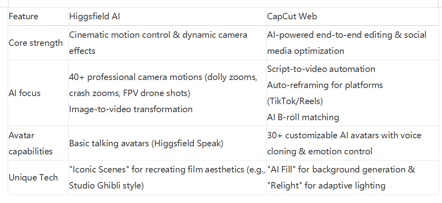The image size is (442, 203).
Task: Click the "30+ customizable AI avatars" cell
Action: pyautogui.click(x=344, y=135)
